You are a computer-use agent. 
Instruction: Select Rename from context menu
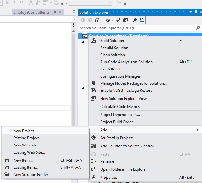pyautogui.click(x=145, y=161)
